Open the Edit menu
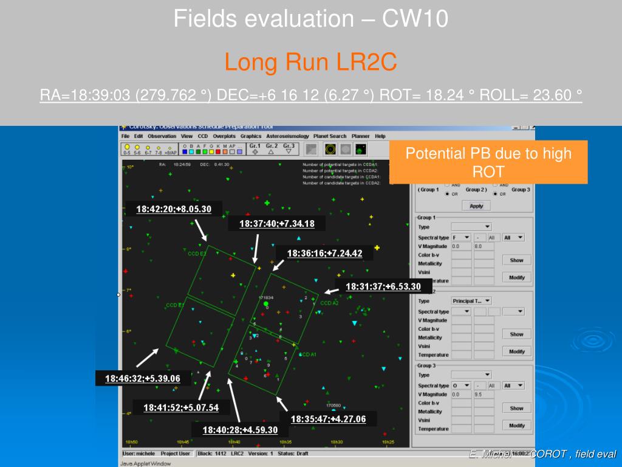The height and width of the screenshot is (467, 622). tap(138, 136)
